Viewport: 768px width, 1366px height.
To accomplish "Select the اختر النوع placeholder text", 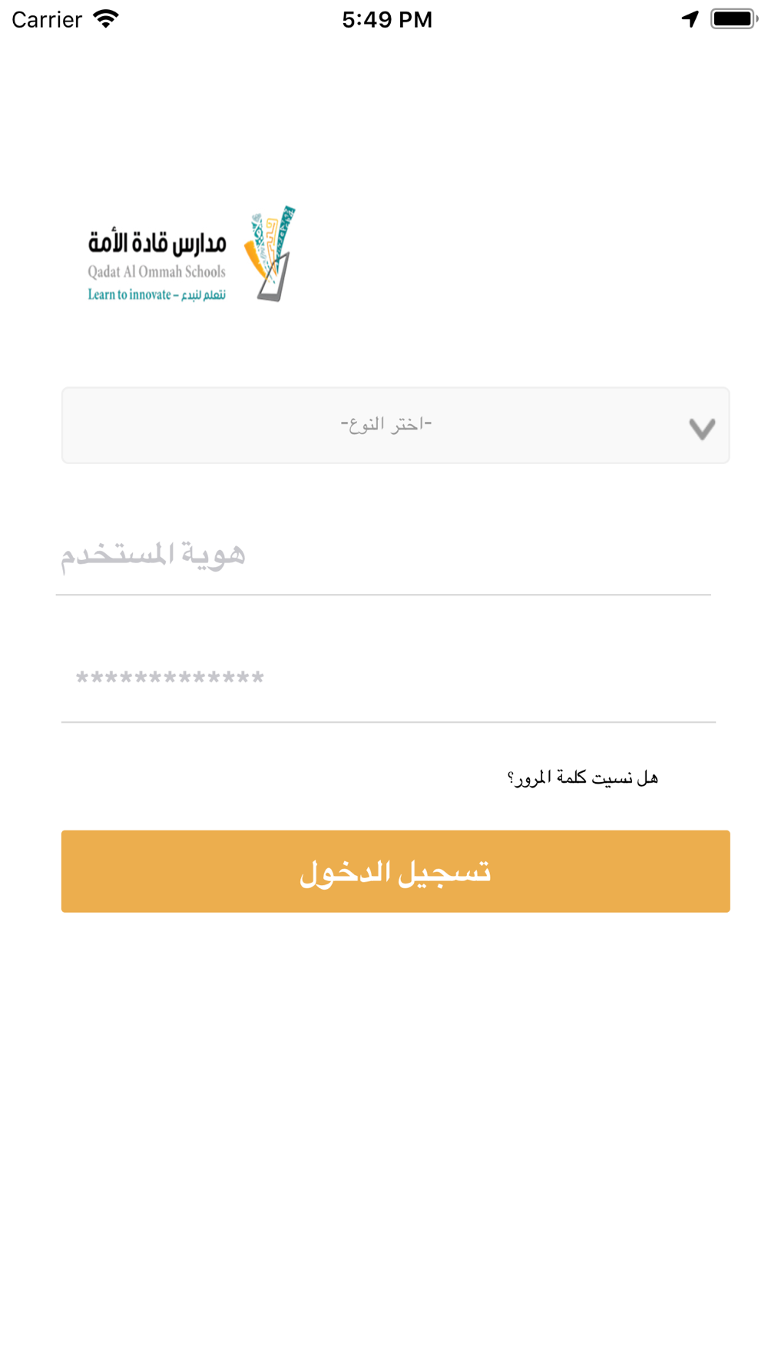I will 386,423.
